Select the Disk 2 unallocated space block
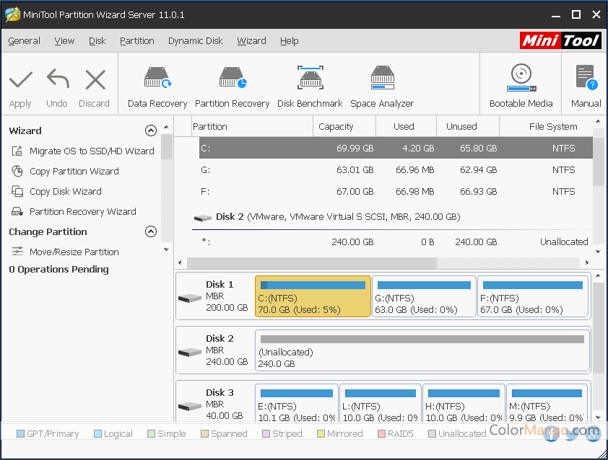This screenshot has height=460, width=608. [x=422, y=350]
